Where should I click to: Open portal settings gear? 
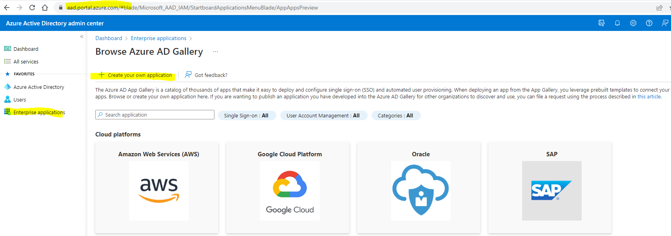click(633, 23)
